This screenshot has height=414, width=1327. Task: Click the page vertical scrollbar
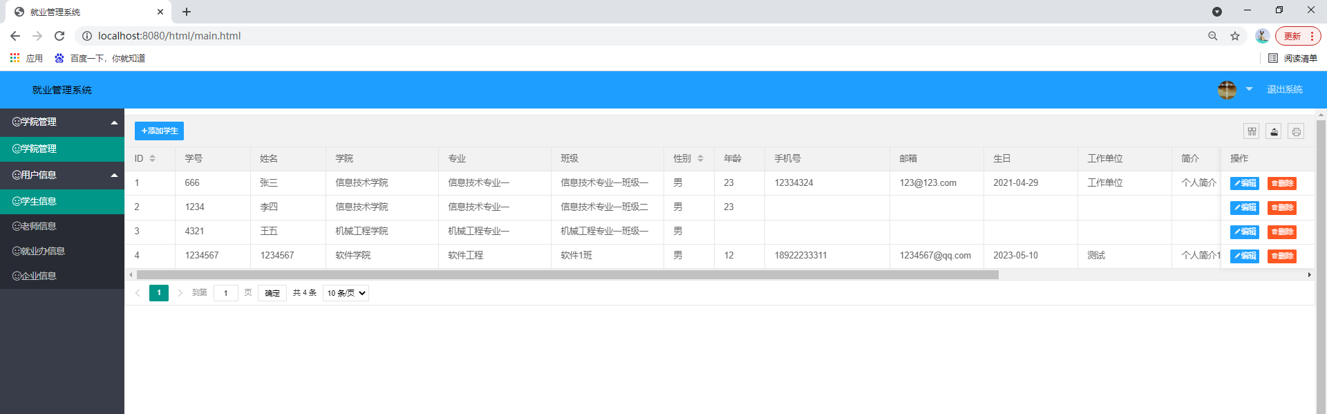click(x=1321, y=266)
